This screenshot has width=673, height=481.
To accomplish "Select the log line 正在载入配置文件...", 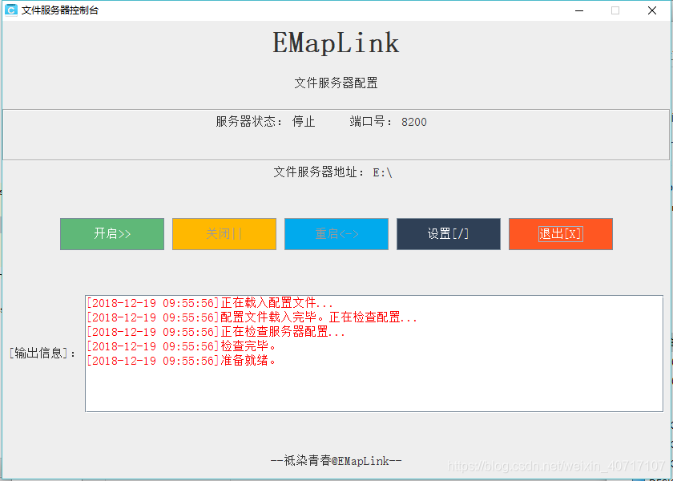I will click(210, 303).
